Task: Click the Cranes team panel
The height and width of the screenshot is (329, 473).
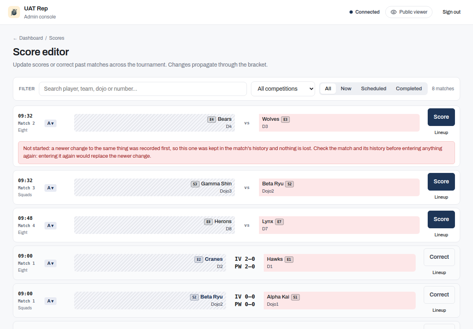Action: (x=150, y=263)
